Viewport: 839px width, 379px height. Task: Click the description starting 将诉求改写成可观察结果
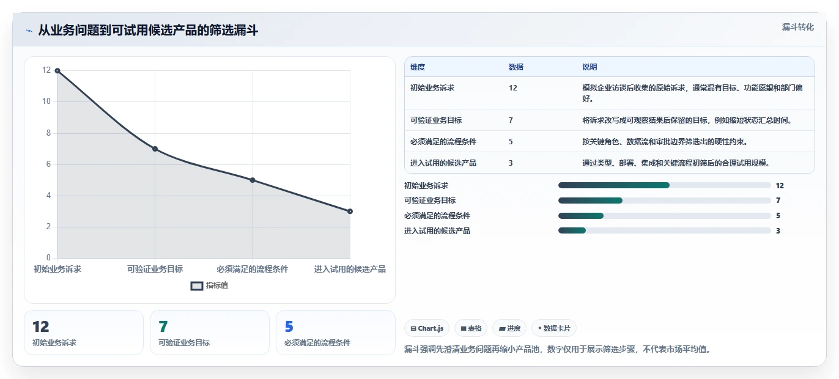point(687,120)
